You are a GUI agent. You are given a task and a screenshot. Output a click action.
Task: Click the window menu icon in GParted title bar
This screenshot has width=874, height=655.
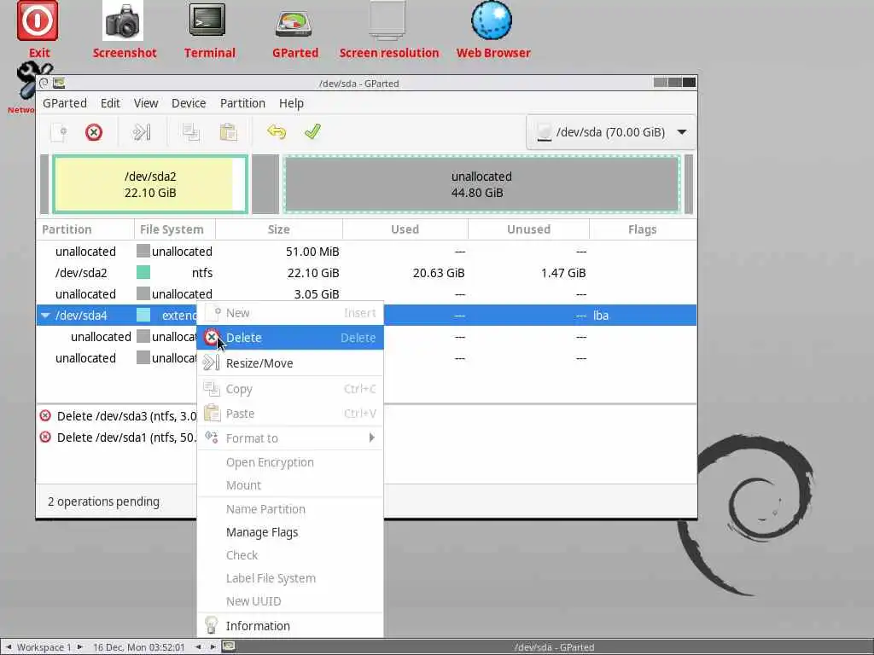tap(59, 84)
